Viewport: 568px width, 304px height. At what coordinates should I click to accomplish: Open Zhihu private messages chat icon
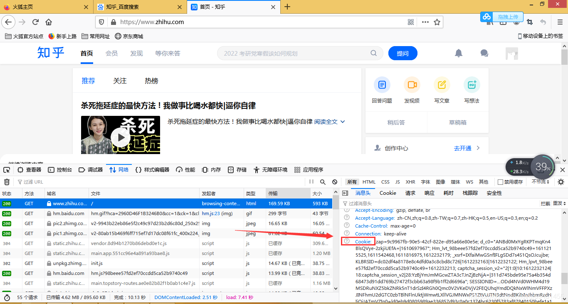click(x=484, y=53)
